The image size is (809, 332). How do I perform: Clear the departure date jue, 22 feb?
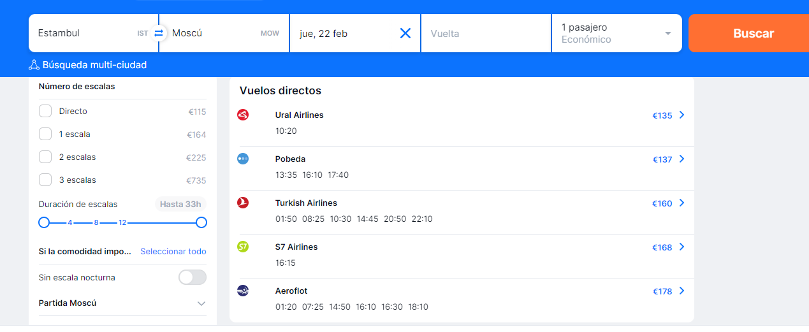pyautogui.click(x=405, y=33)
